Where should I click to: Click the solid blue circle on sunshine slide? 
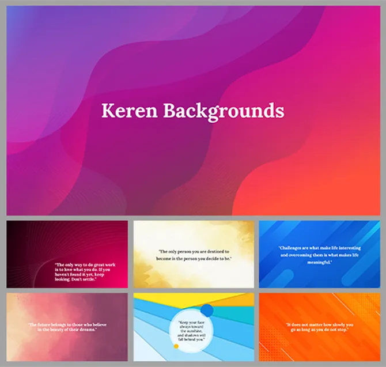point(207,311)
